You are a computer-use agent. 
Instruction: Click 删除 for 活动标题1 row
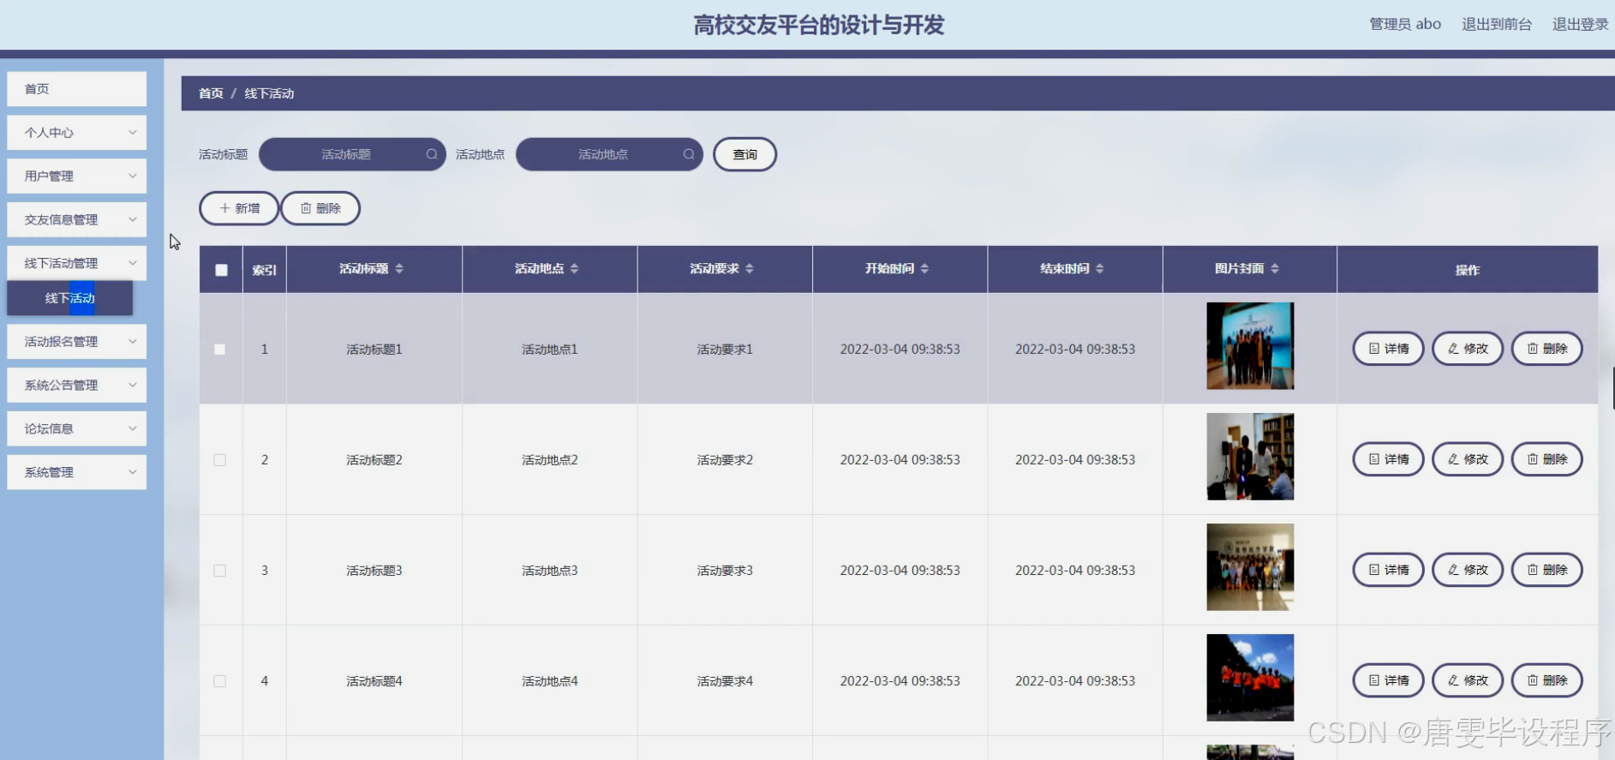[x=1546, y=349]
